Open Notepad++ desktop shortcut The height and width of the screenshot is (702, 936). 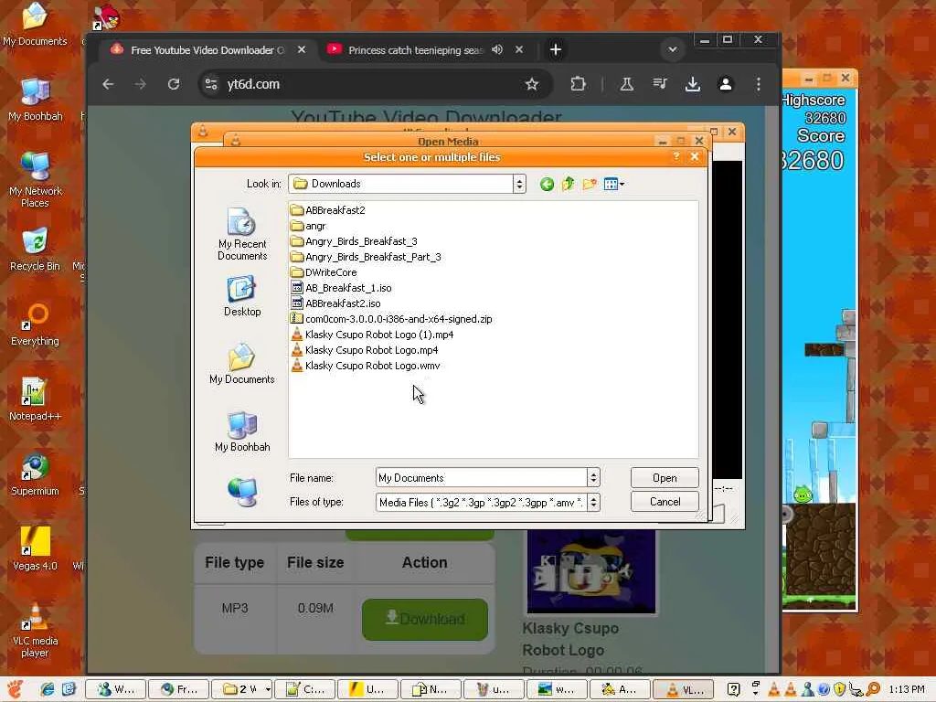36,399
